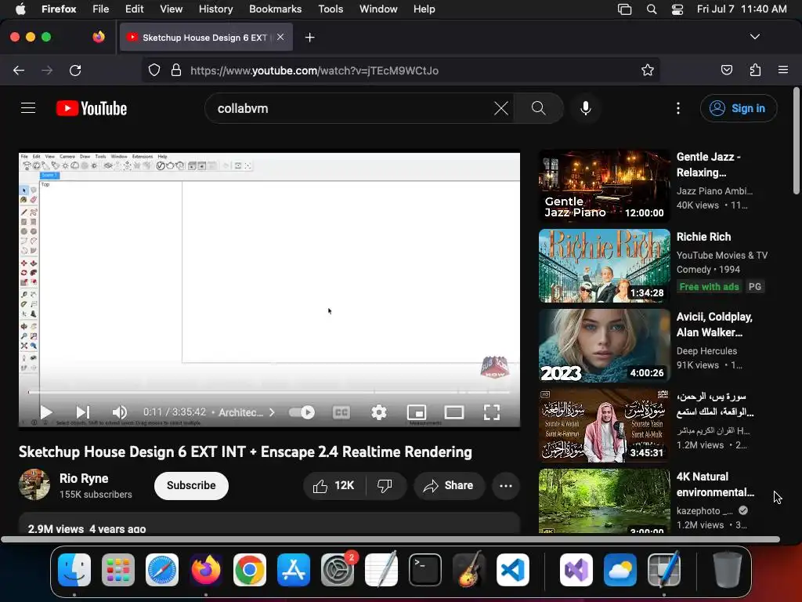802x602 pixels.
Task: Share the video
Action: [449, 485]
